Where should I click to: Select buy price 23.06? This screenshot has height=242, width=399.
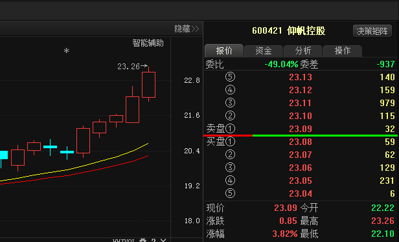click(301, 168)
